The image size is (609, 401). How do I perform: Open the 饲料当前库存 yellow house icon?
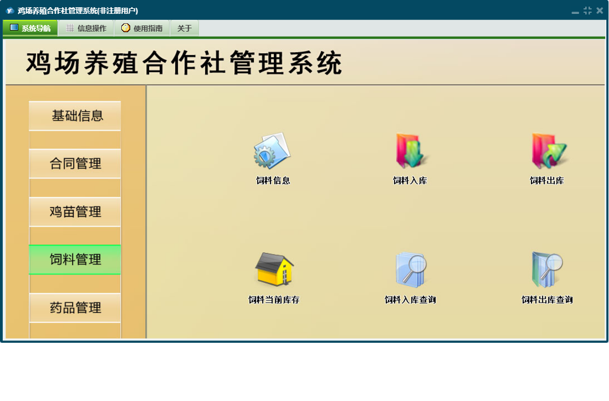274,270
